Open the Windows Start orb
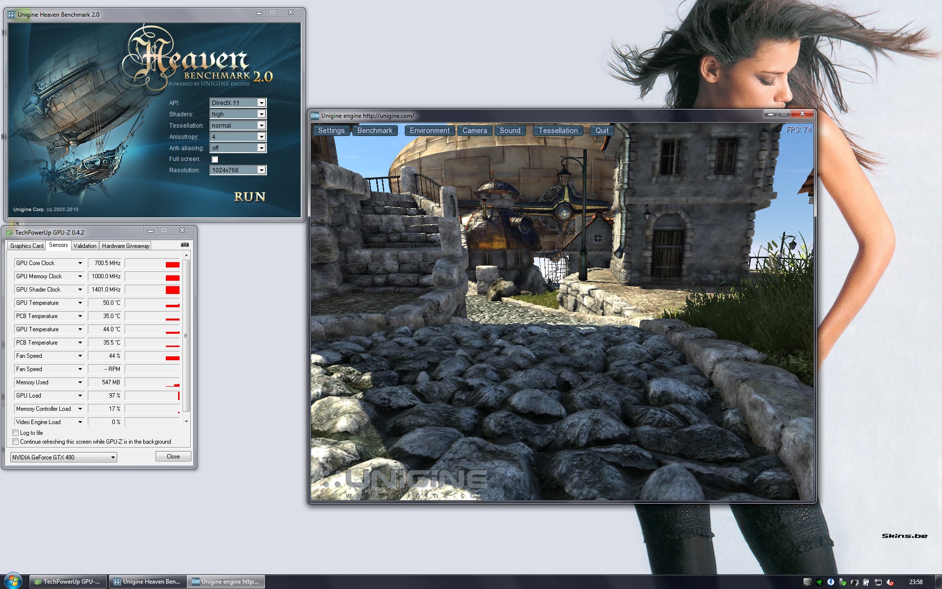Viewport: 942px width, 589px height. click(13, 581)
